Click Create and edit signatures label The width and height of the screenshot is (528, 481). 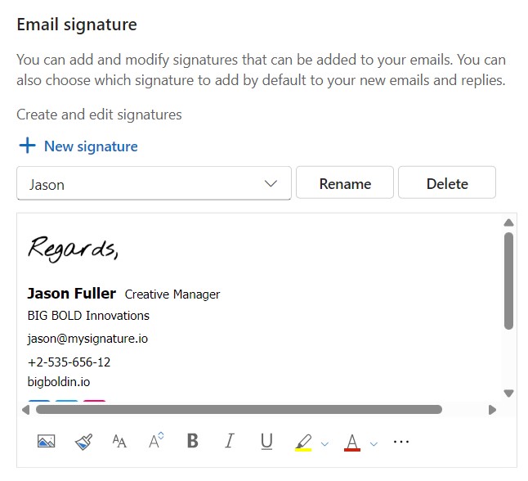pos(99,115)
